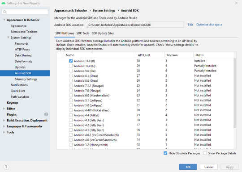Screen dimensions: 242x172
Task: Click the SDK list vertical scrollbar
Action: point(235,93)
